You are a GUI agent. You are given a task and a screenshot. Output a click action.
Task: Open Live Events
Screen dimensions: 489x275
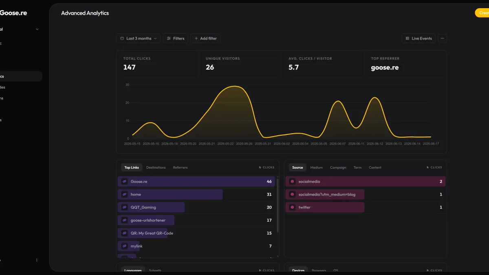[x=419, y=38]
